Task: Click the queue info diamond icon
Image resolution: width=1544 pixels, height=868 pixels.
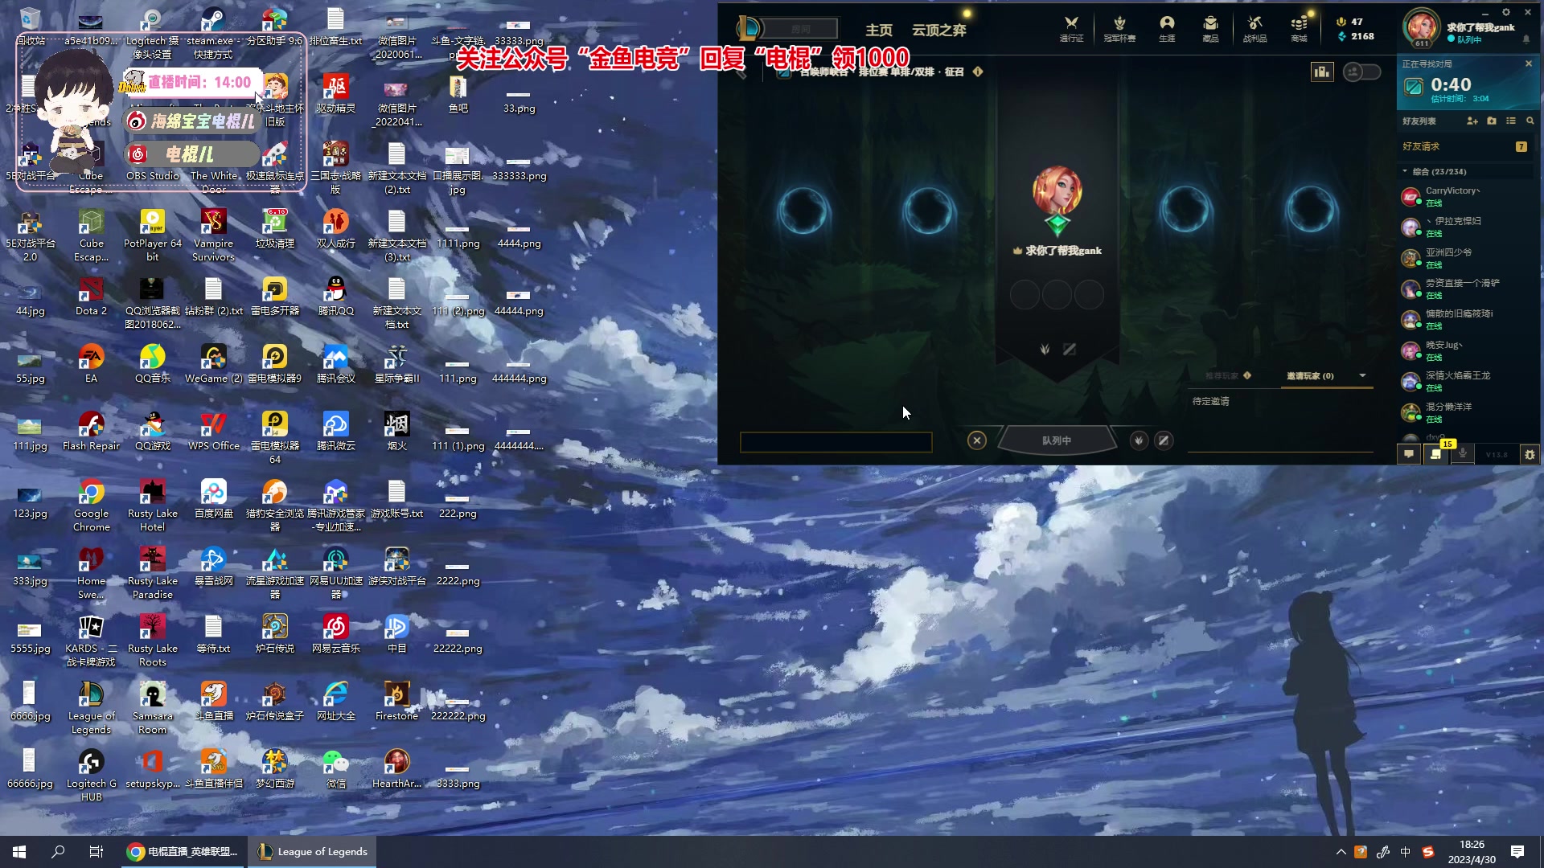Action: click(978, 72)
